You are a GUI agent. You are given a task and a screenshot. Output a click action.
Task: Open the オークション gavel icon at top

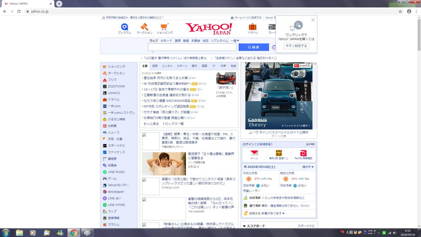[144, 27]
